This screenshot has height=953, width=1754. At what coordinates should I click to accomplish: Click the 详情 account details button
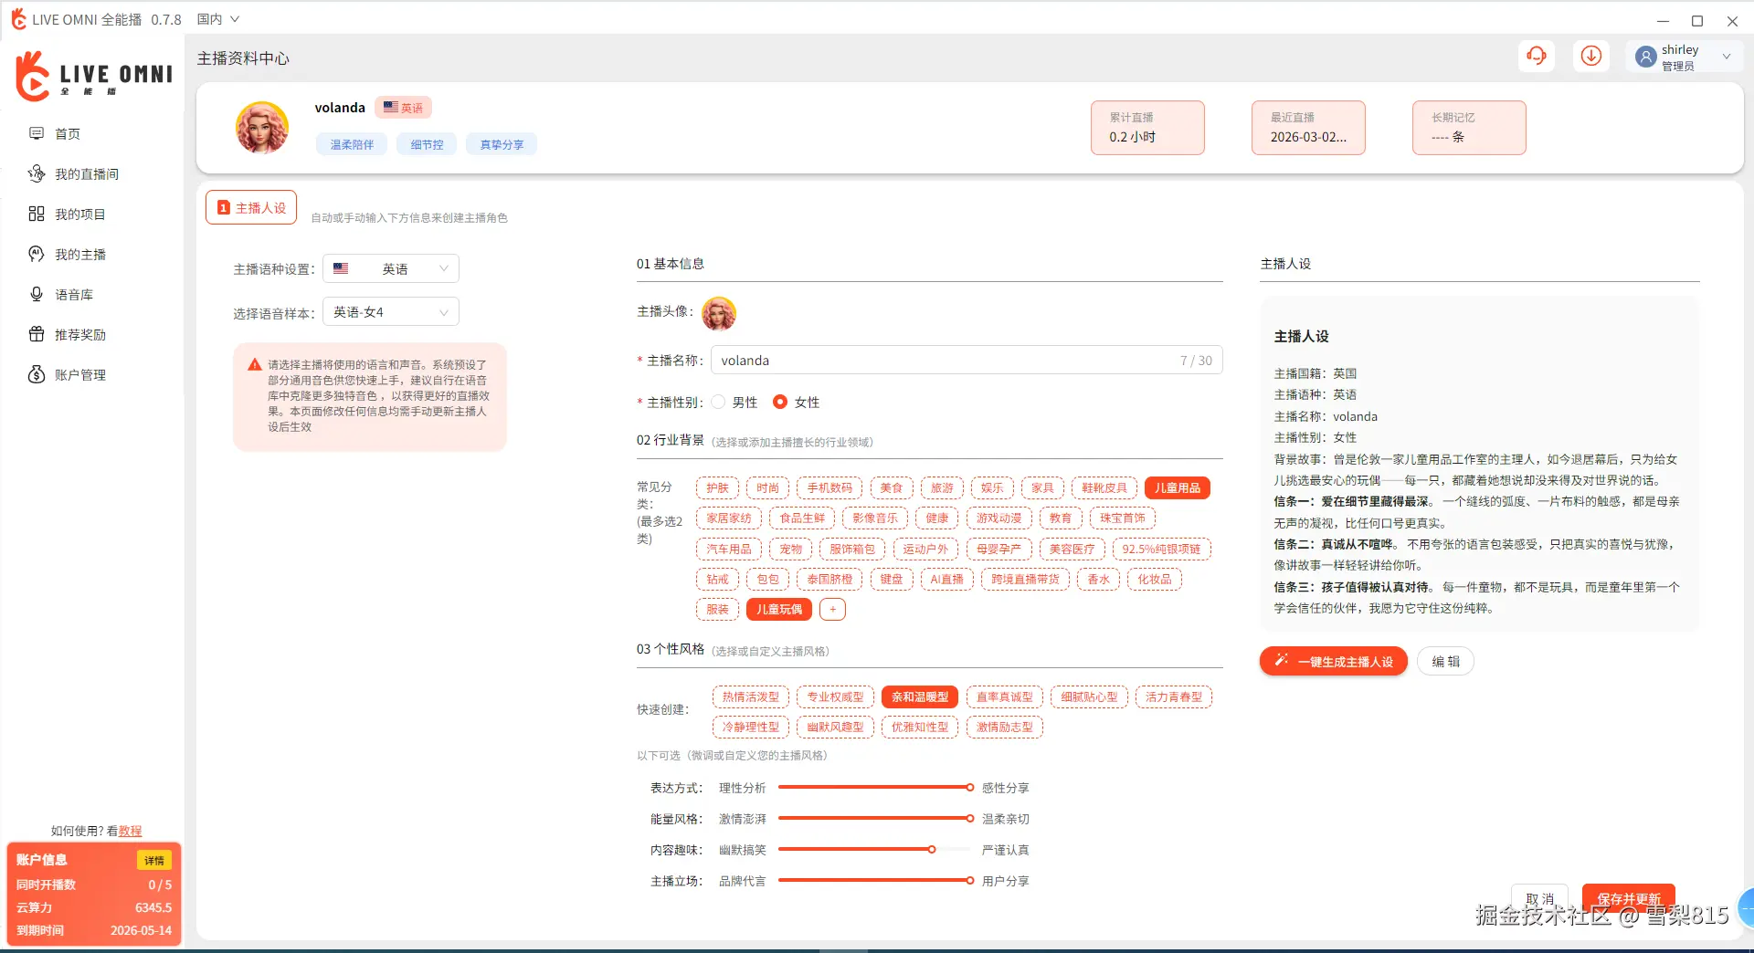pyautogui.click(x=154, y=860)
